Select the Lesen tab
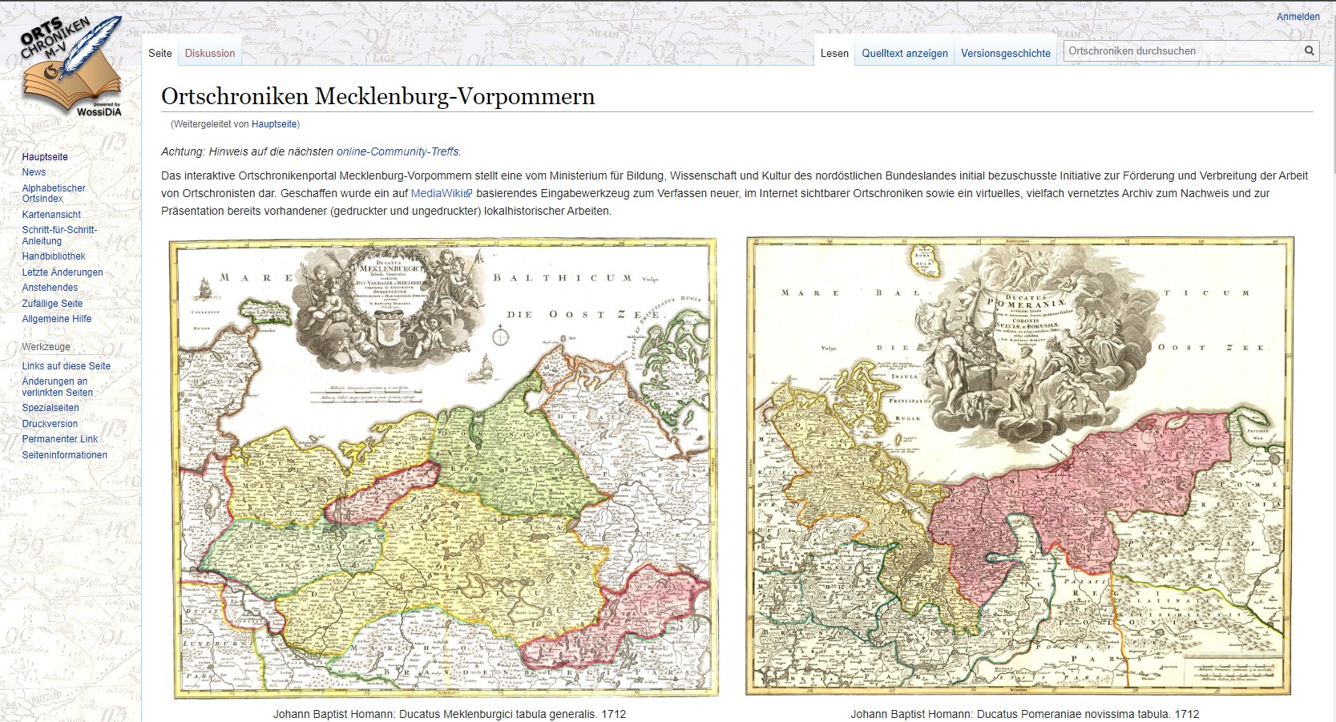 pos(834,53)
